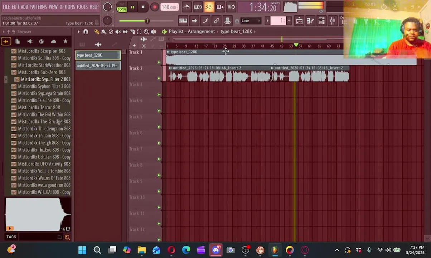Open the browser plugin database globe icon
This screenshot has width=431, height=258.
point(41,42)
